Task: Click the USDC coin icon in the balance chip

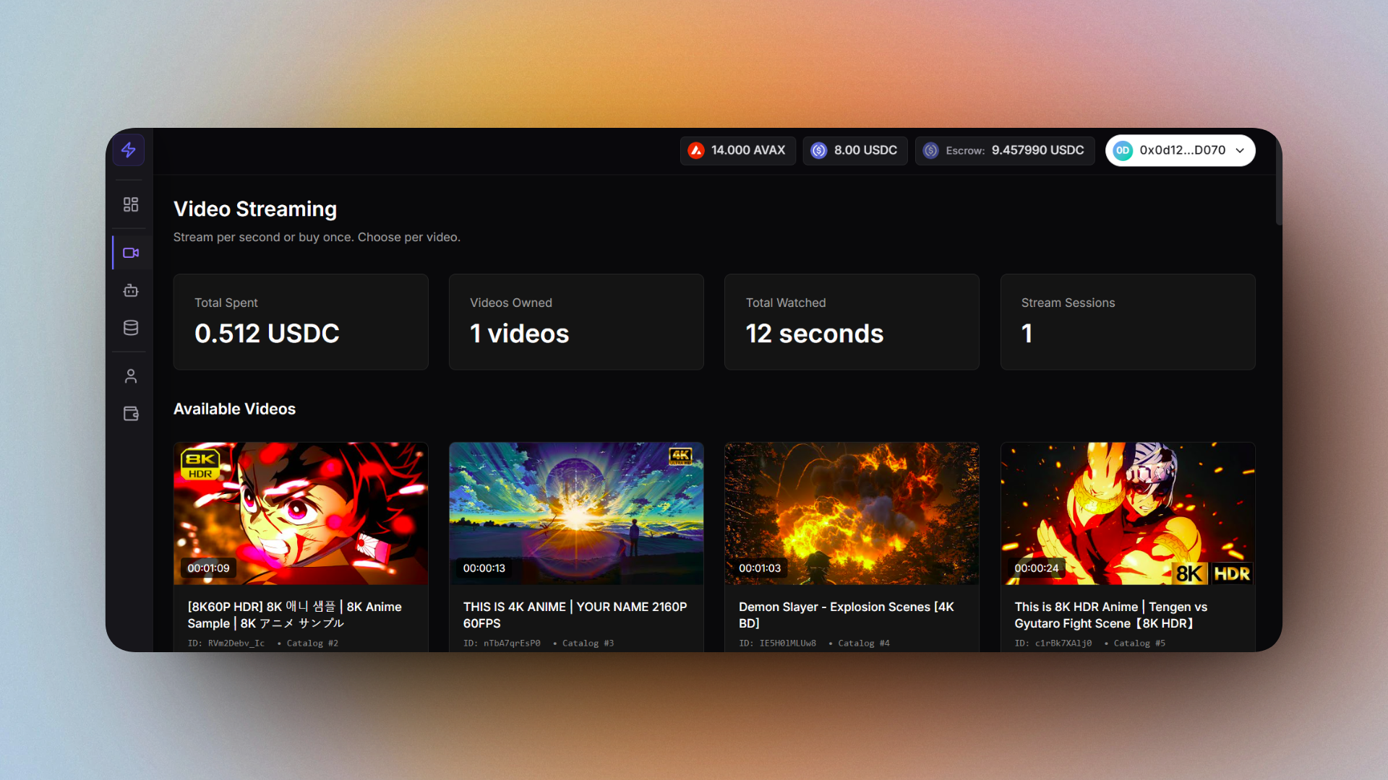Action: tap(819, 150)
